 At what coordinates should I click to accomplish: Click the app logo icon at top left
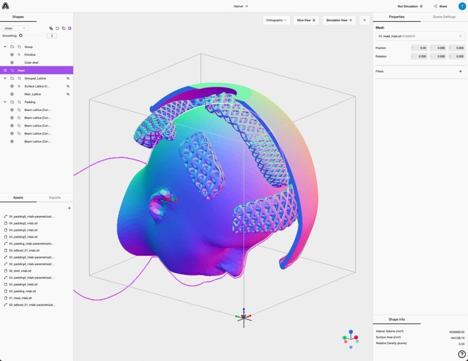click(5, 6)
